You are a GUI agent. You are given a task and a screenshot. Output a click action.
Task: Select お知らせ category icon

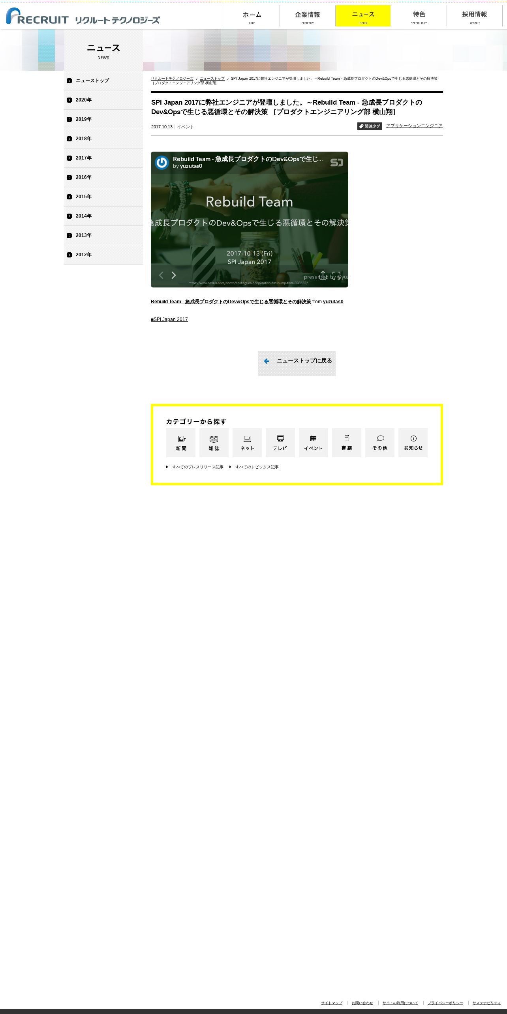point(413,443)
